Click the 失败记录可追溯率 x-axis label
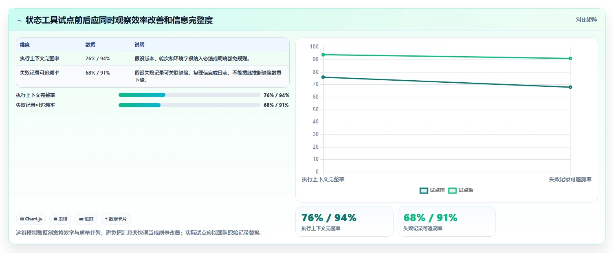 coord(570,179)
